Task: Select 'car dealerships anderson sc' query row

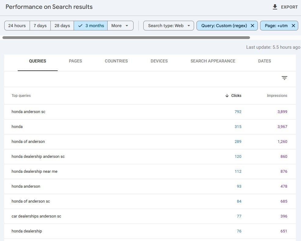Action: (x=150, y=216)
